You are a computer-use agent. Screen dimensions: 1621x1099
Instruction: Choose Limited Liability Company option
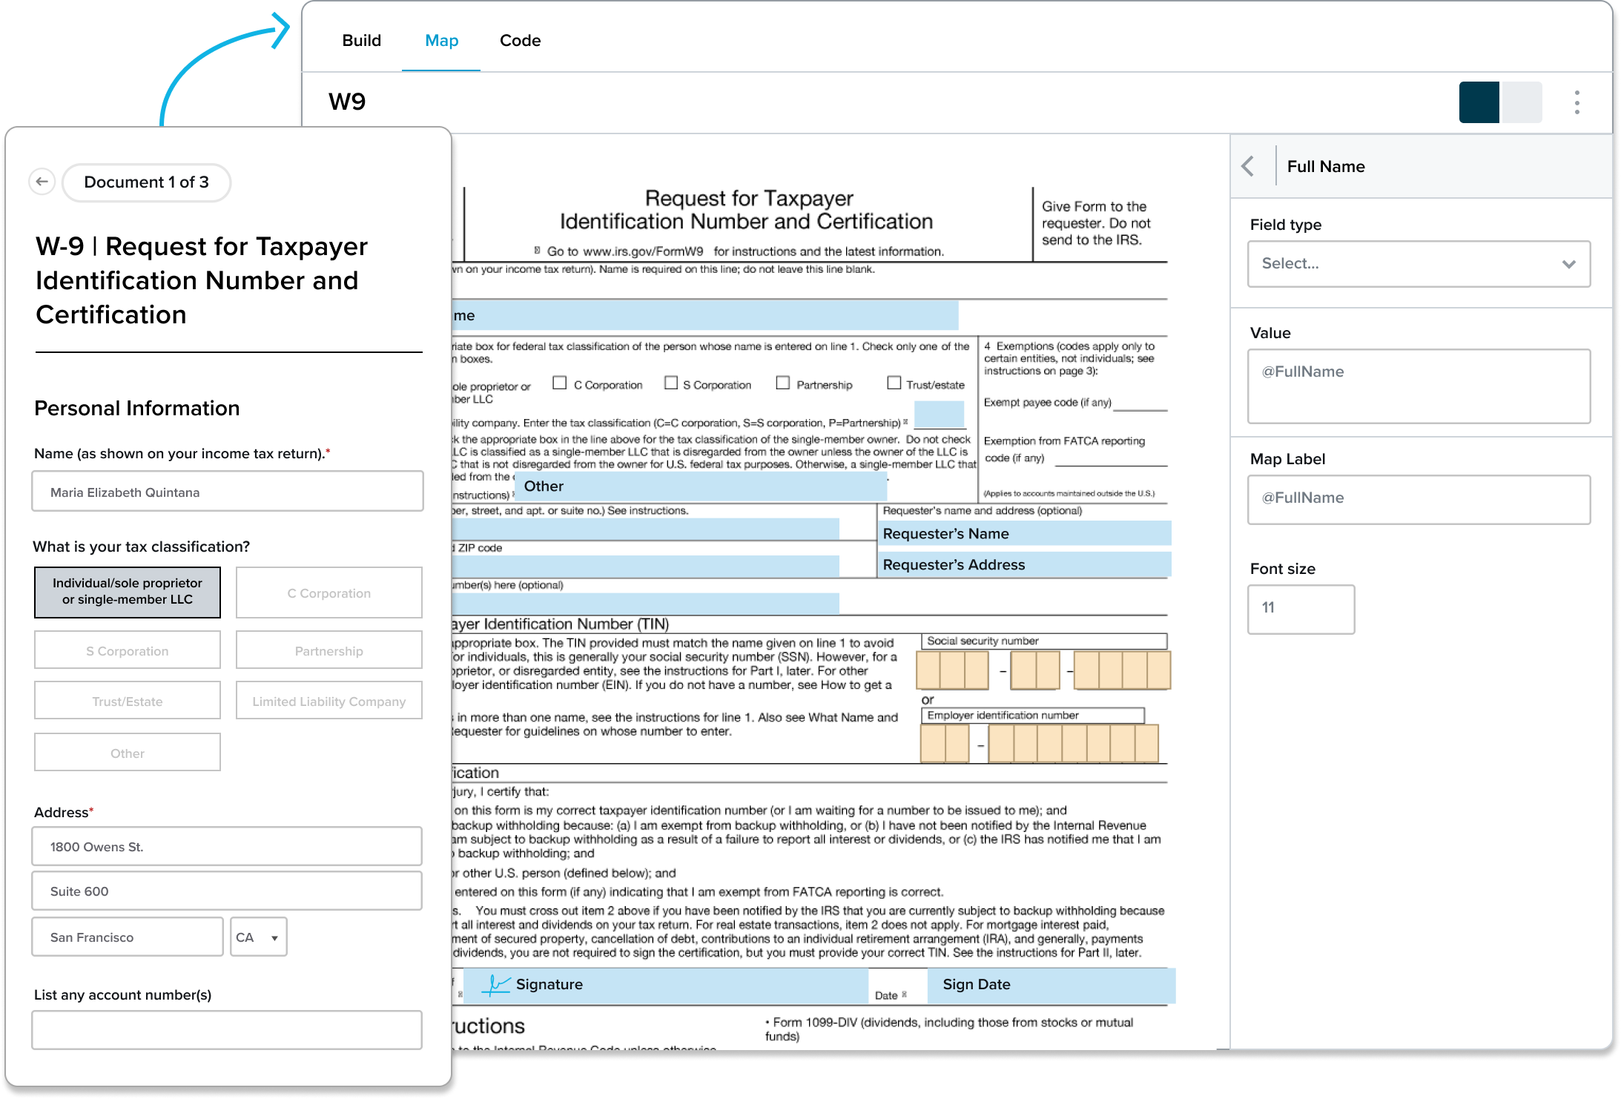click(329, 701)
